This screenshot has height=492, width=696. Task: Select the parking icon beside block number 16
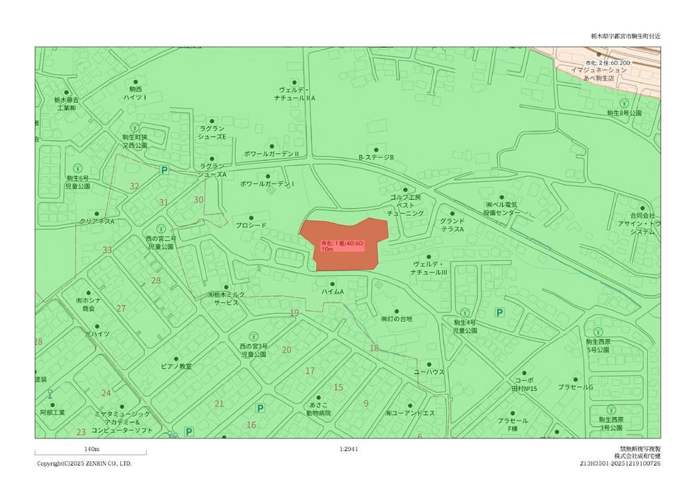pos(260,408)
